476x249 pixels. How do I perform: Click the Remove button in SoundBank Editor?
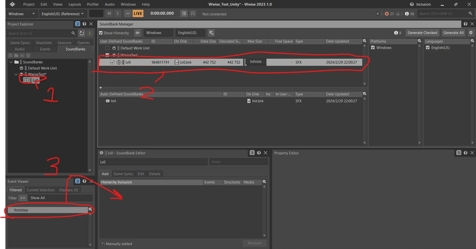pos(254,243)
